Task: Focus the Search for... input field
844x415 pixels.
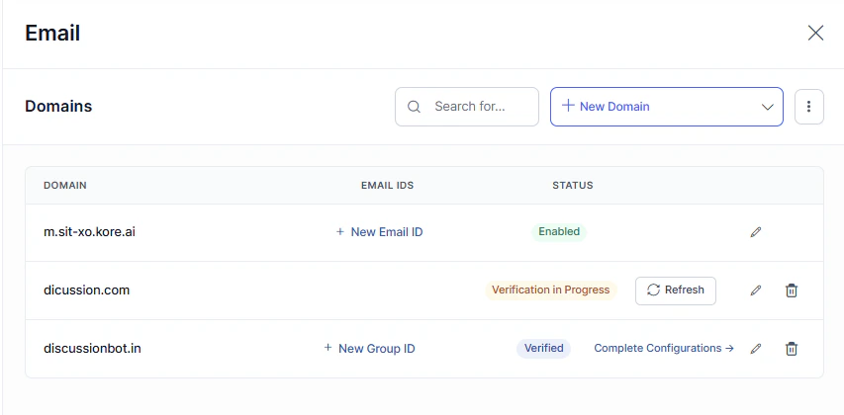Action: pos(467,107)
